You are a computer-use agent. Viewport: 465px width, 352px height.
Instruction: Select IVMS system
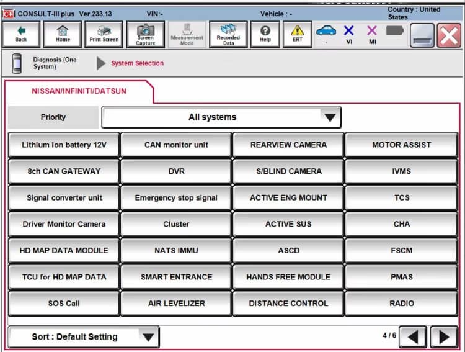click(x=401, y=171)
